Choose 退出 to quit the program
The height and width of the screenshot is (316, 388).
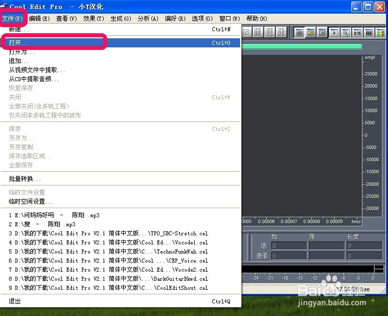pos(120,301)
